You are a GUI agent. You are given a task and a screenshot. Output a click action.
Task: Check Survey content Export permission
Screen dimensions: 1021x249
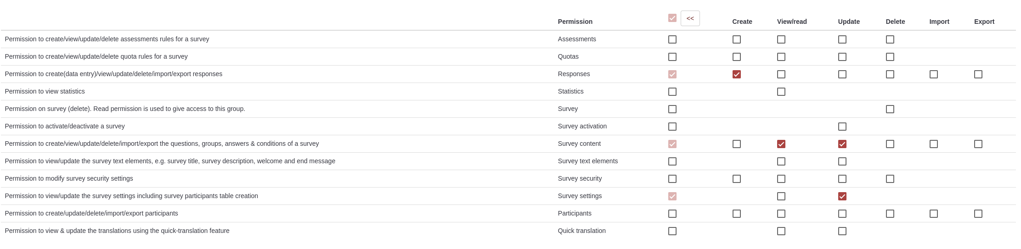(978, 144)
